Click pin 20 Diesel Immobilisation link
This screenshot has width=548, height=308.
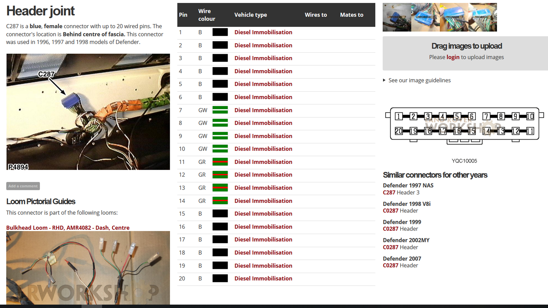(x=263, y=279)
